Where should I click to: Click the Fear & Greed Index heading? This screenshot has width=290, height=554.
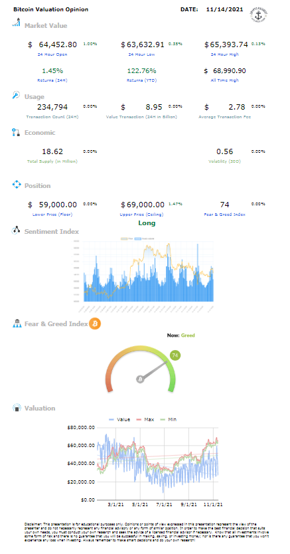click(x=56, y=323)
